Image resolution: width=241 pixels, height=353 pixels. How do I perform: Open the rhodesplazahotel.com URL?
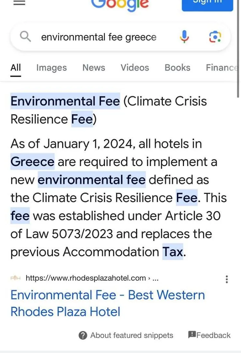(92, 278)
